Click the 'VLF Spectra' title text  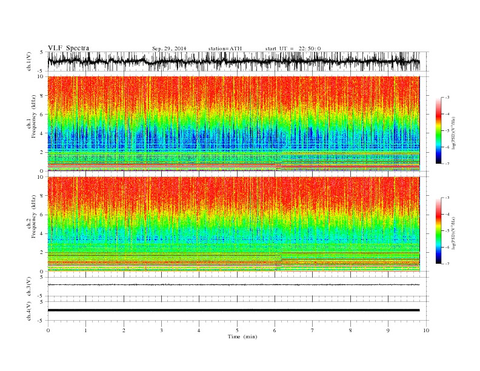tap(68, 48)
